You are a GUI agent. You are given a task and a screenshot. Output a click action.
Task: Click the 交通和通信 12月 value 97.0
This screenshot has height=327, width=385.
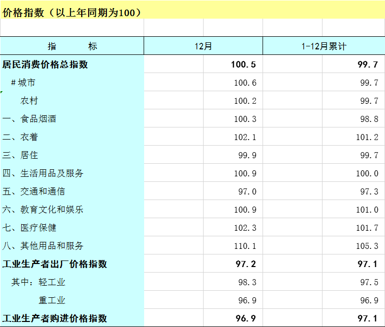(247, 191)
